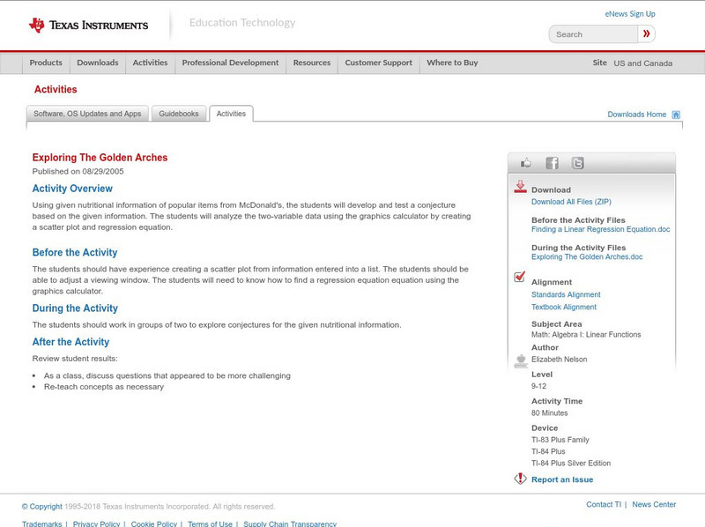Open the eNews Sign Up link
Screen dimensions: 705x527
point(630,14)
